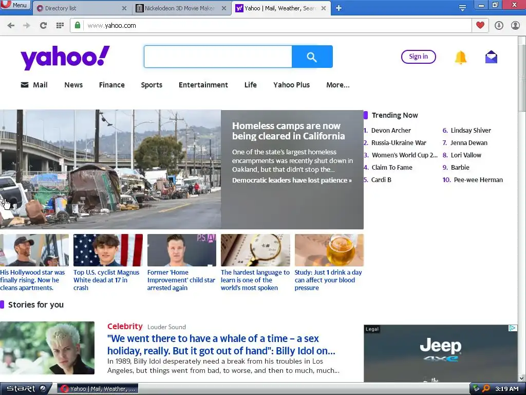The width and height of the screenshot is (526, 395).
Task: Close the Directory list tab
Action: 124,8
